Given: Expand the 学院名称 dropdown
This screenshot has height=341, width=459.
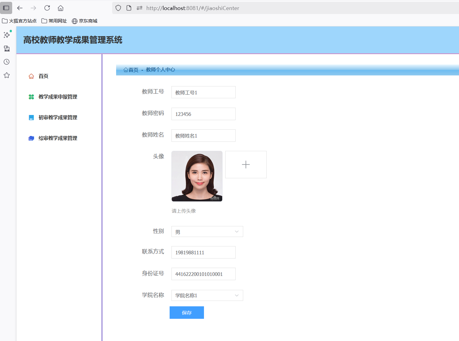Looking at the screenshot, I should [207, 295].
